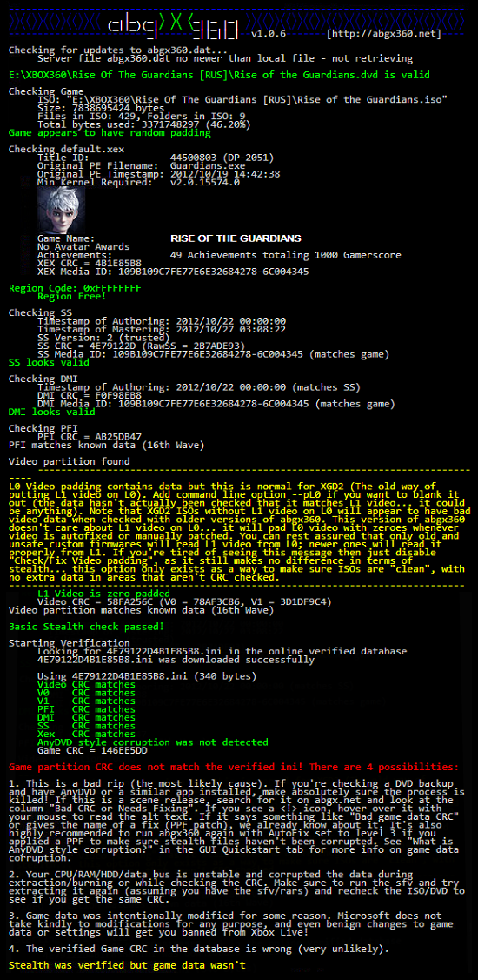The width and height of the screenshot is (478, 980).
Task: Click possibility 3 'Game data was intentionally modified'
Action: (234, 923)
